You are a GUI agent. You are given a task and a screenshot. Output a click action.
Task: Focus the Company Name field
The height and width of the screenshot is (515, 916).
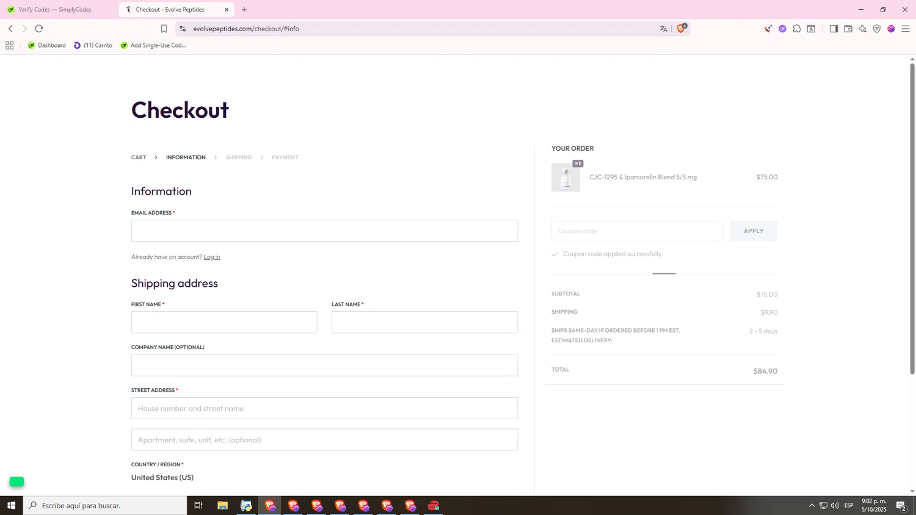pyautogui.click(x=324, y=366)
